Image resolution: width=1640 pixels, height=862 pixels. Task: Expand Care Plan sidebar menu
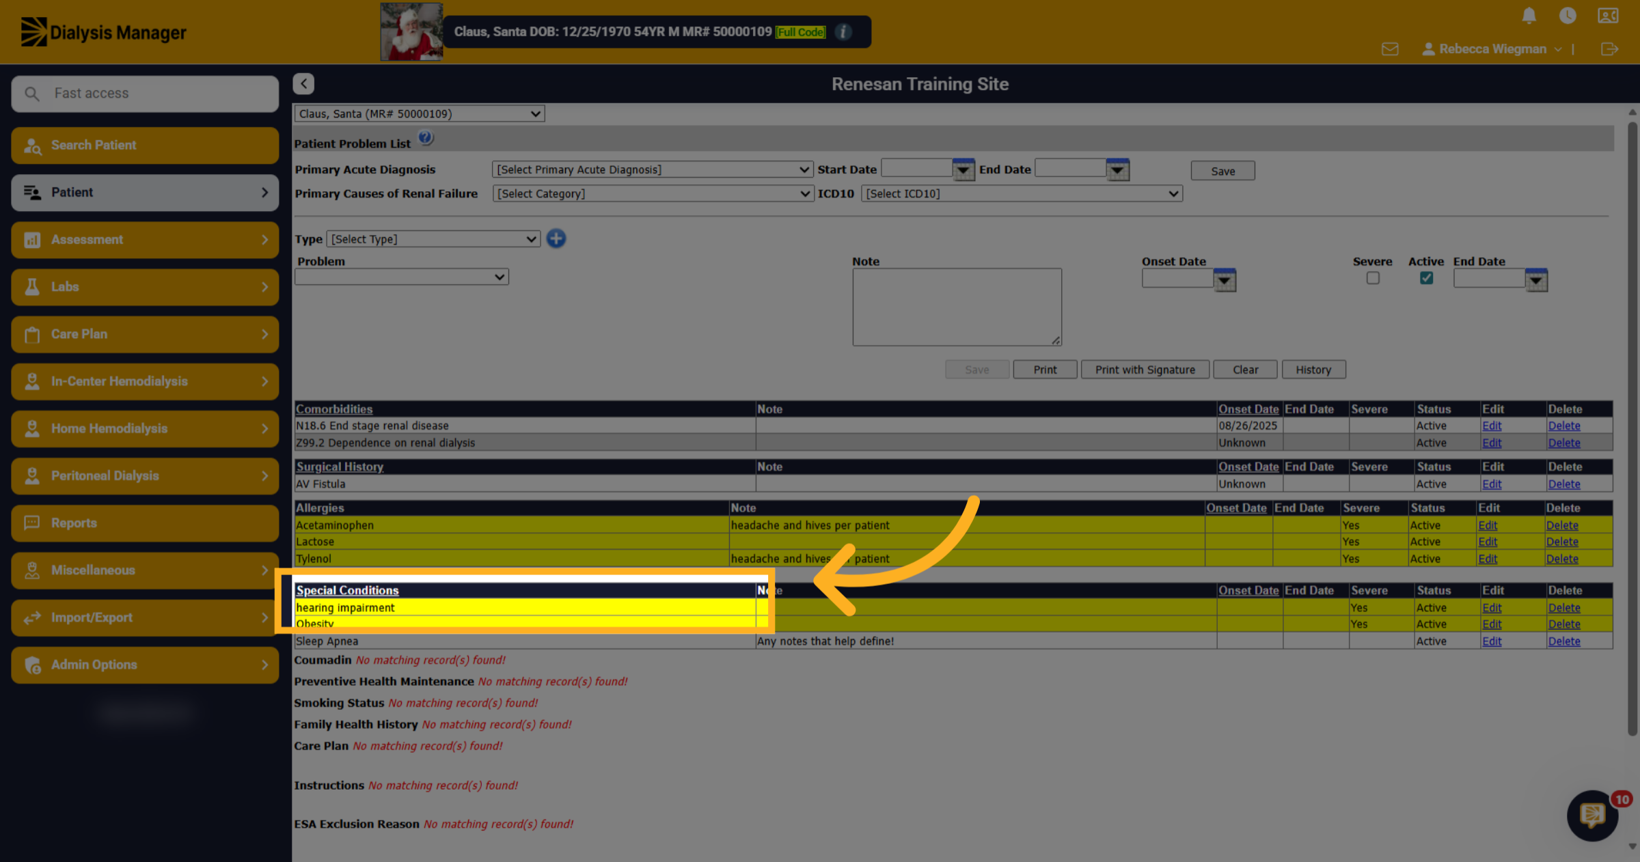click(145, 334)
